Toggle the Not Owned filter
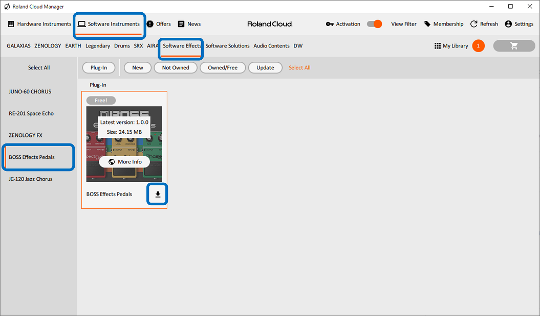This screenshot has width=540, height=316. click(x=176, y=68)
